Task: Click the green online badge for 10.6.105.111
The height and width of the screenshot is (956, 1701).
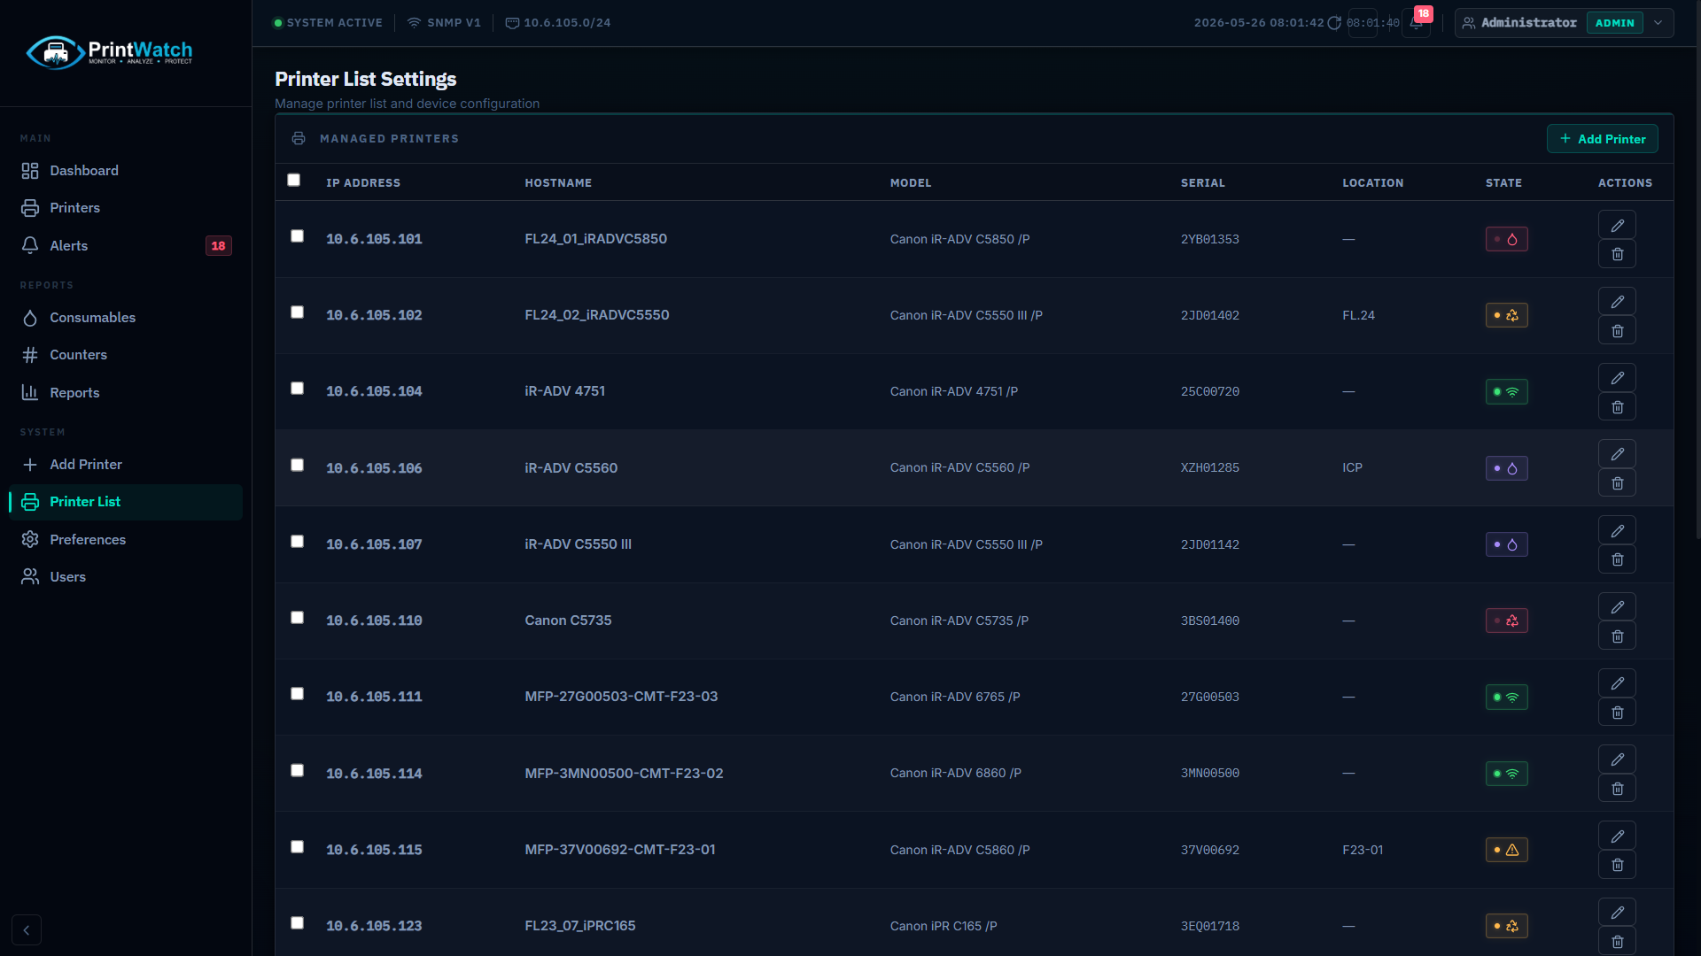Action: tap(1506, 697)
